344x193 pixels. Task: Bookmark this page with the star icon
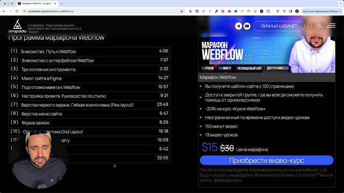coord(182,11)
